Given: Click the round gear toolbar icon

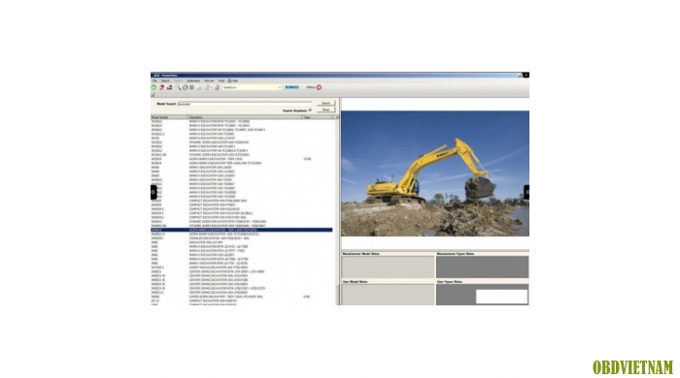Looking at the screenshot, I should point(186,87).
